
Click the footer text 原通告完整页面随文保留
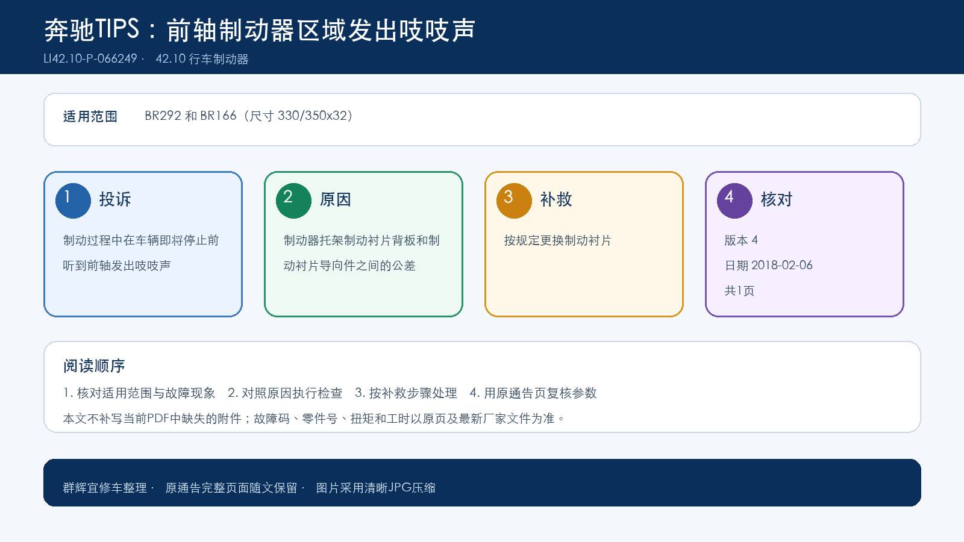[x=231, y=488]
